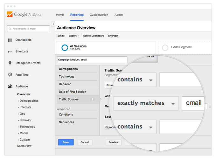This screenshot has width=216, height=159.
Task: Select Demographics in the segment builder
Action: click(77, 69)
